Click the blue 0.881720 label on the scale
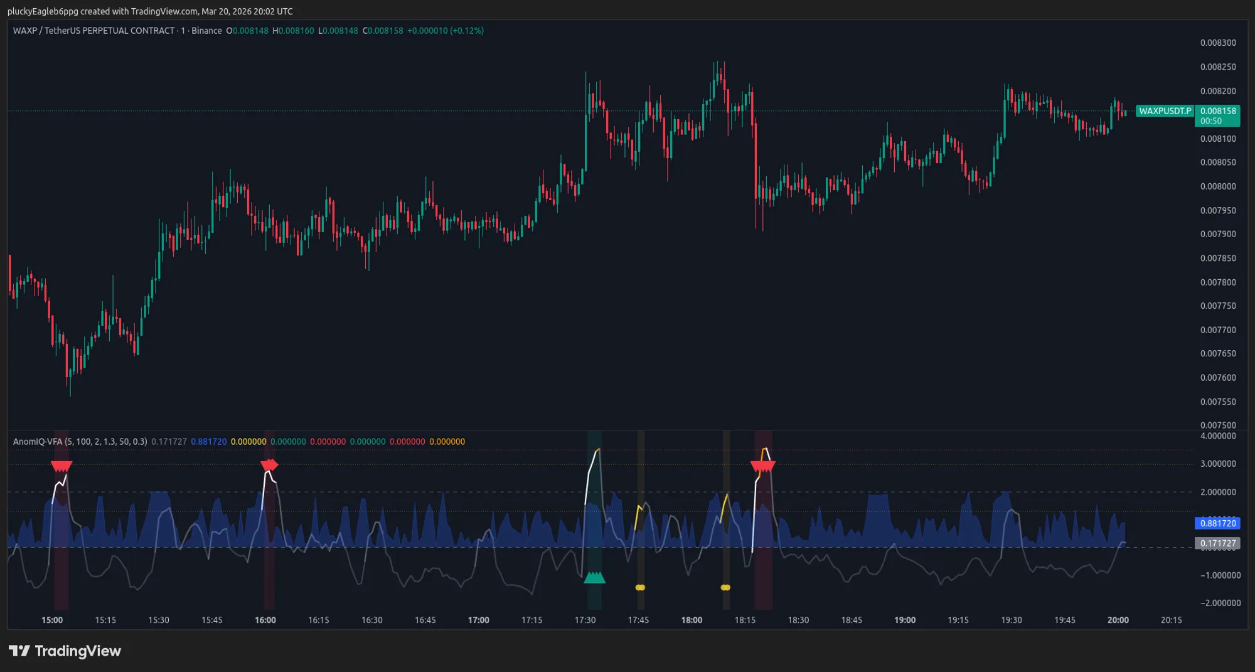The height and width of the screenshot is (672, 1255). (x=1216, y=523)
